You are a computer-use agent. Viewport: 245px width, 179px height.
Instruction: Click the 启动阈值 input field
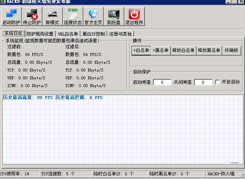pos(162,82)
